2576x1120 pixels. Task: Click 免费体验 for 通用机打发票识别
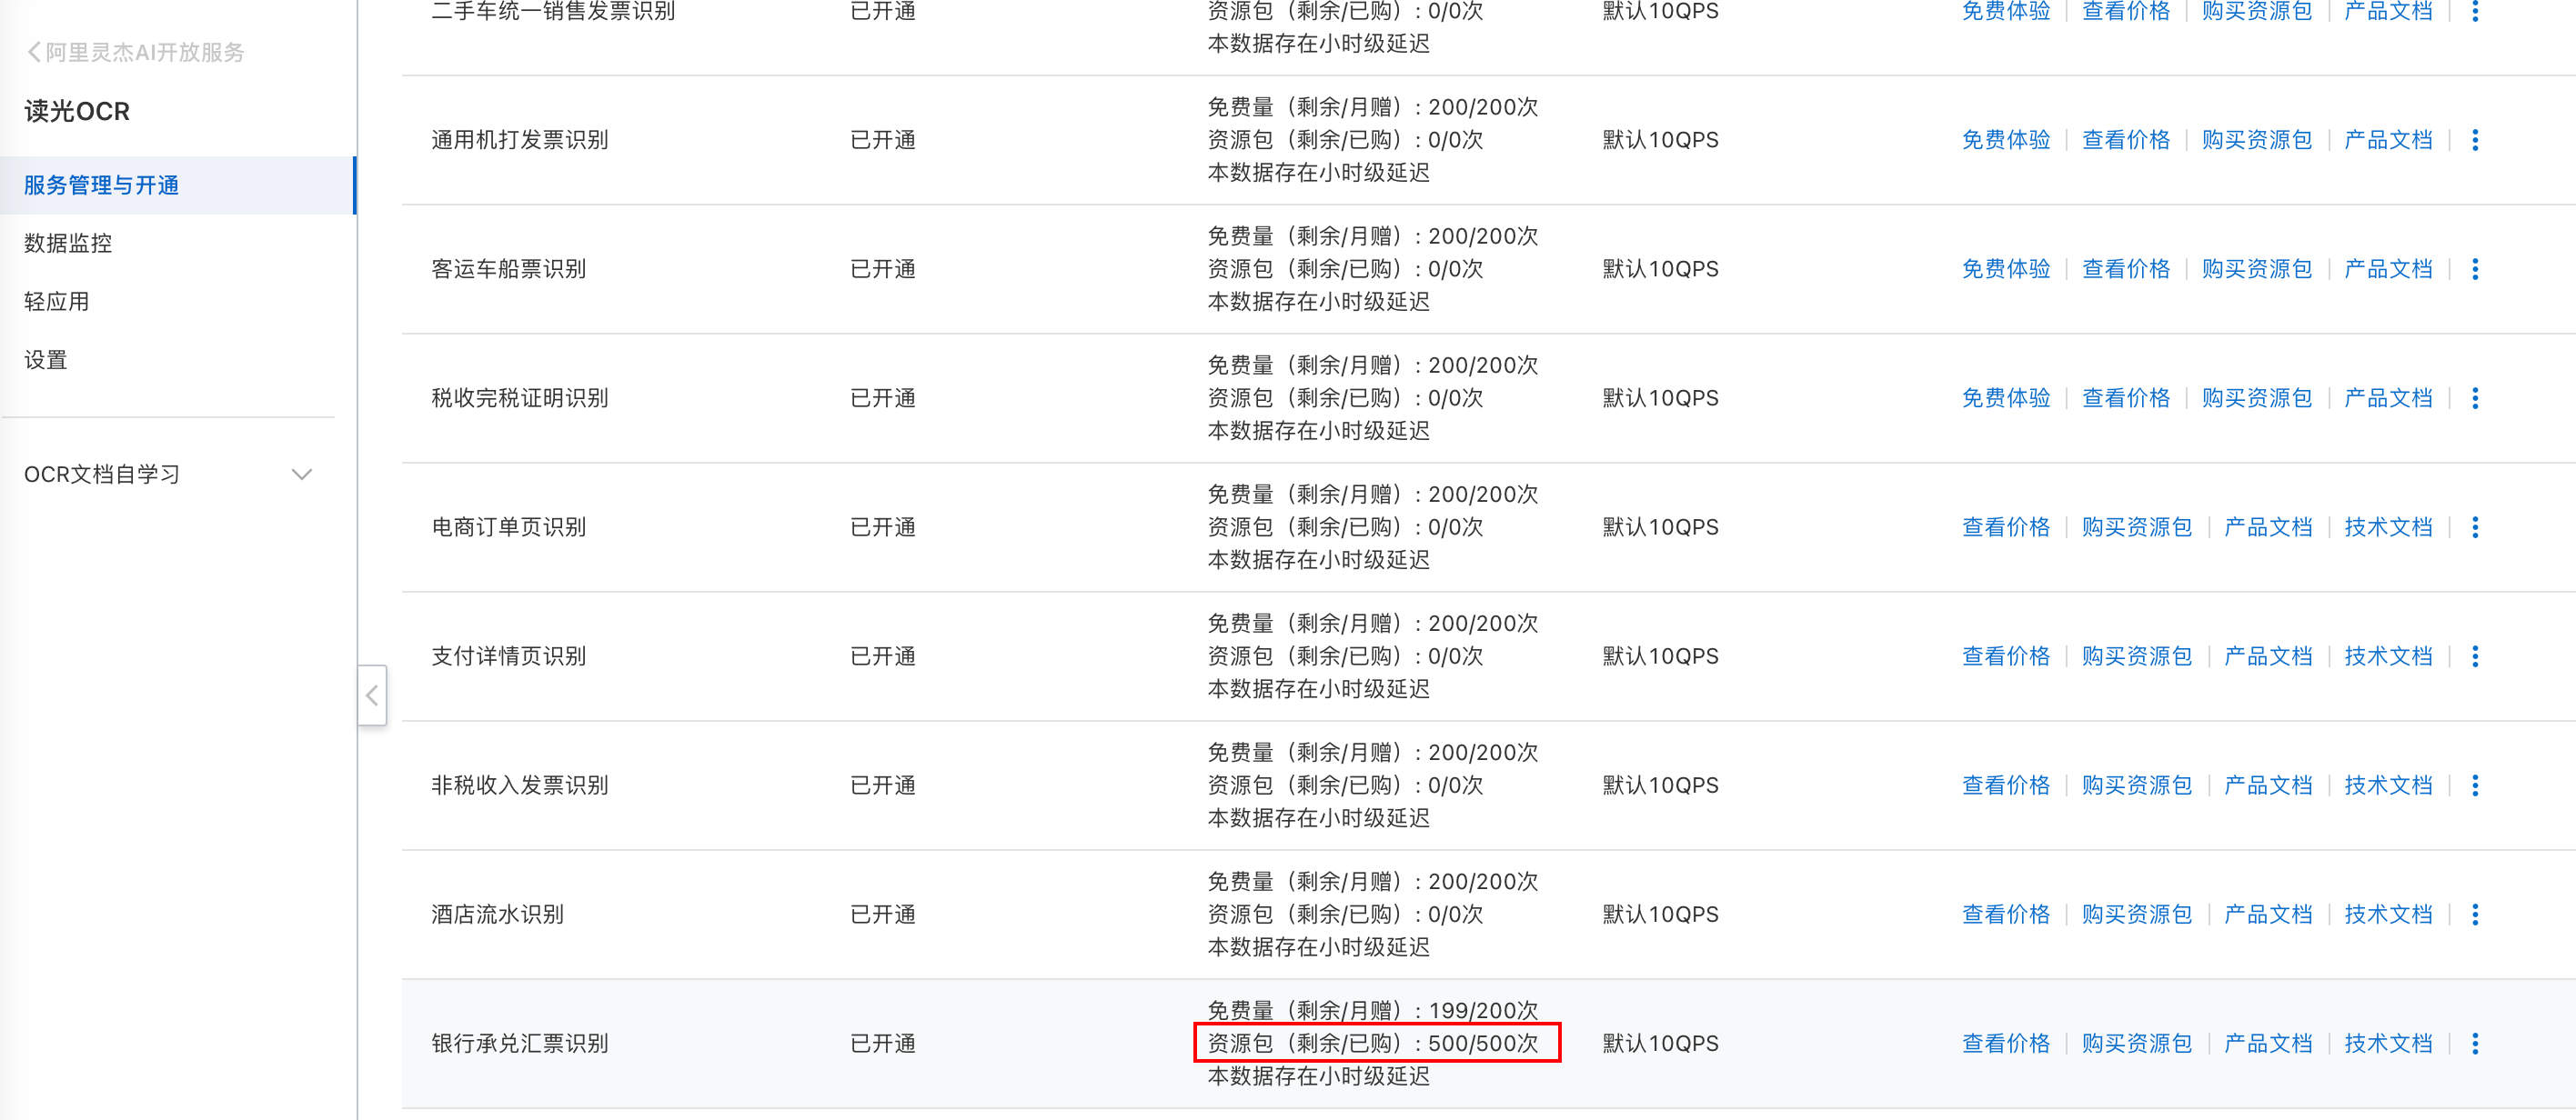coord(2005,140)
